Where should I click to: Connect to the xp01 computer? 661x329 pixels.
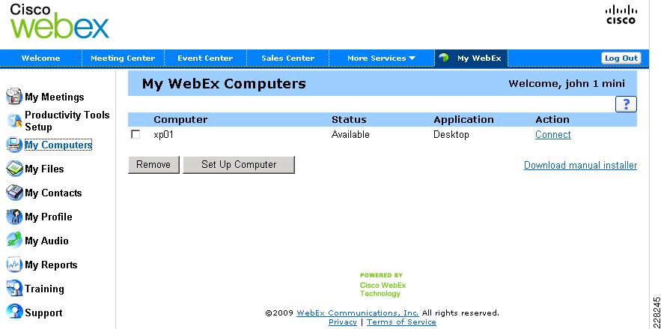click(x=552, y=135)
